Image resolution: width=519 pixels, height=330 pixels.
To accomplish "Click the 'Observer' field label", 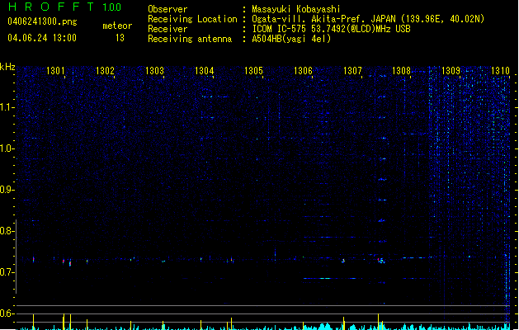I will point(167,9).
